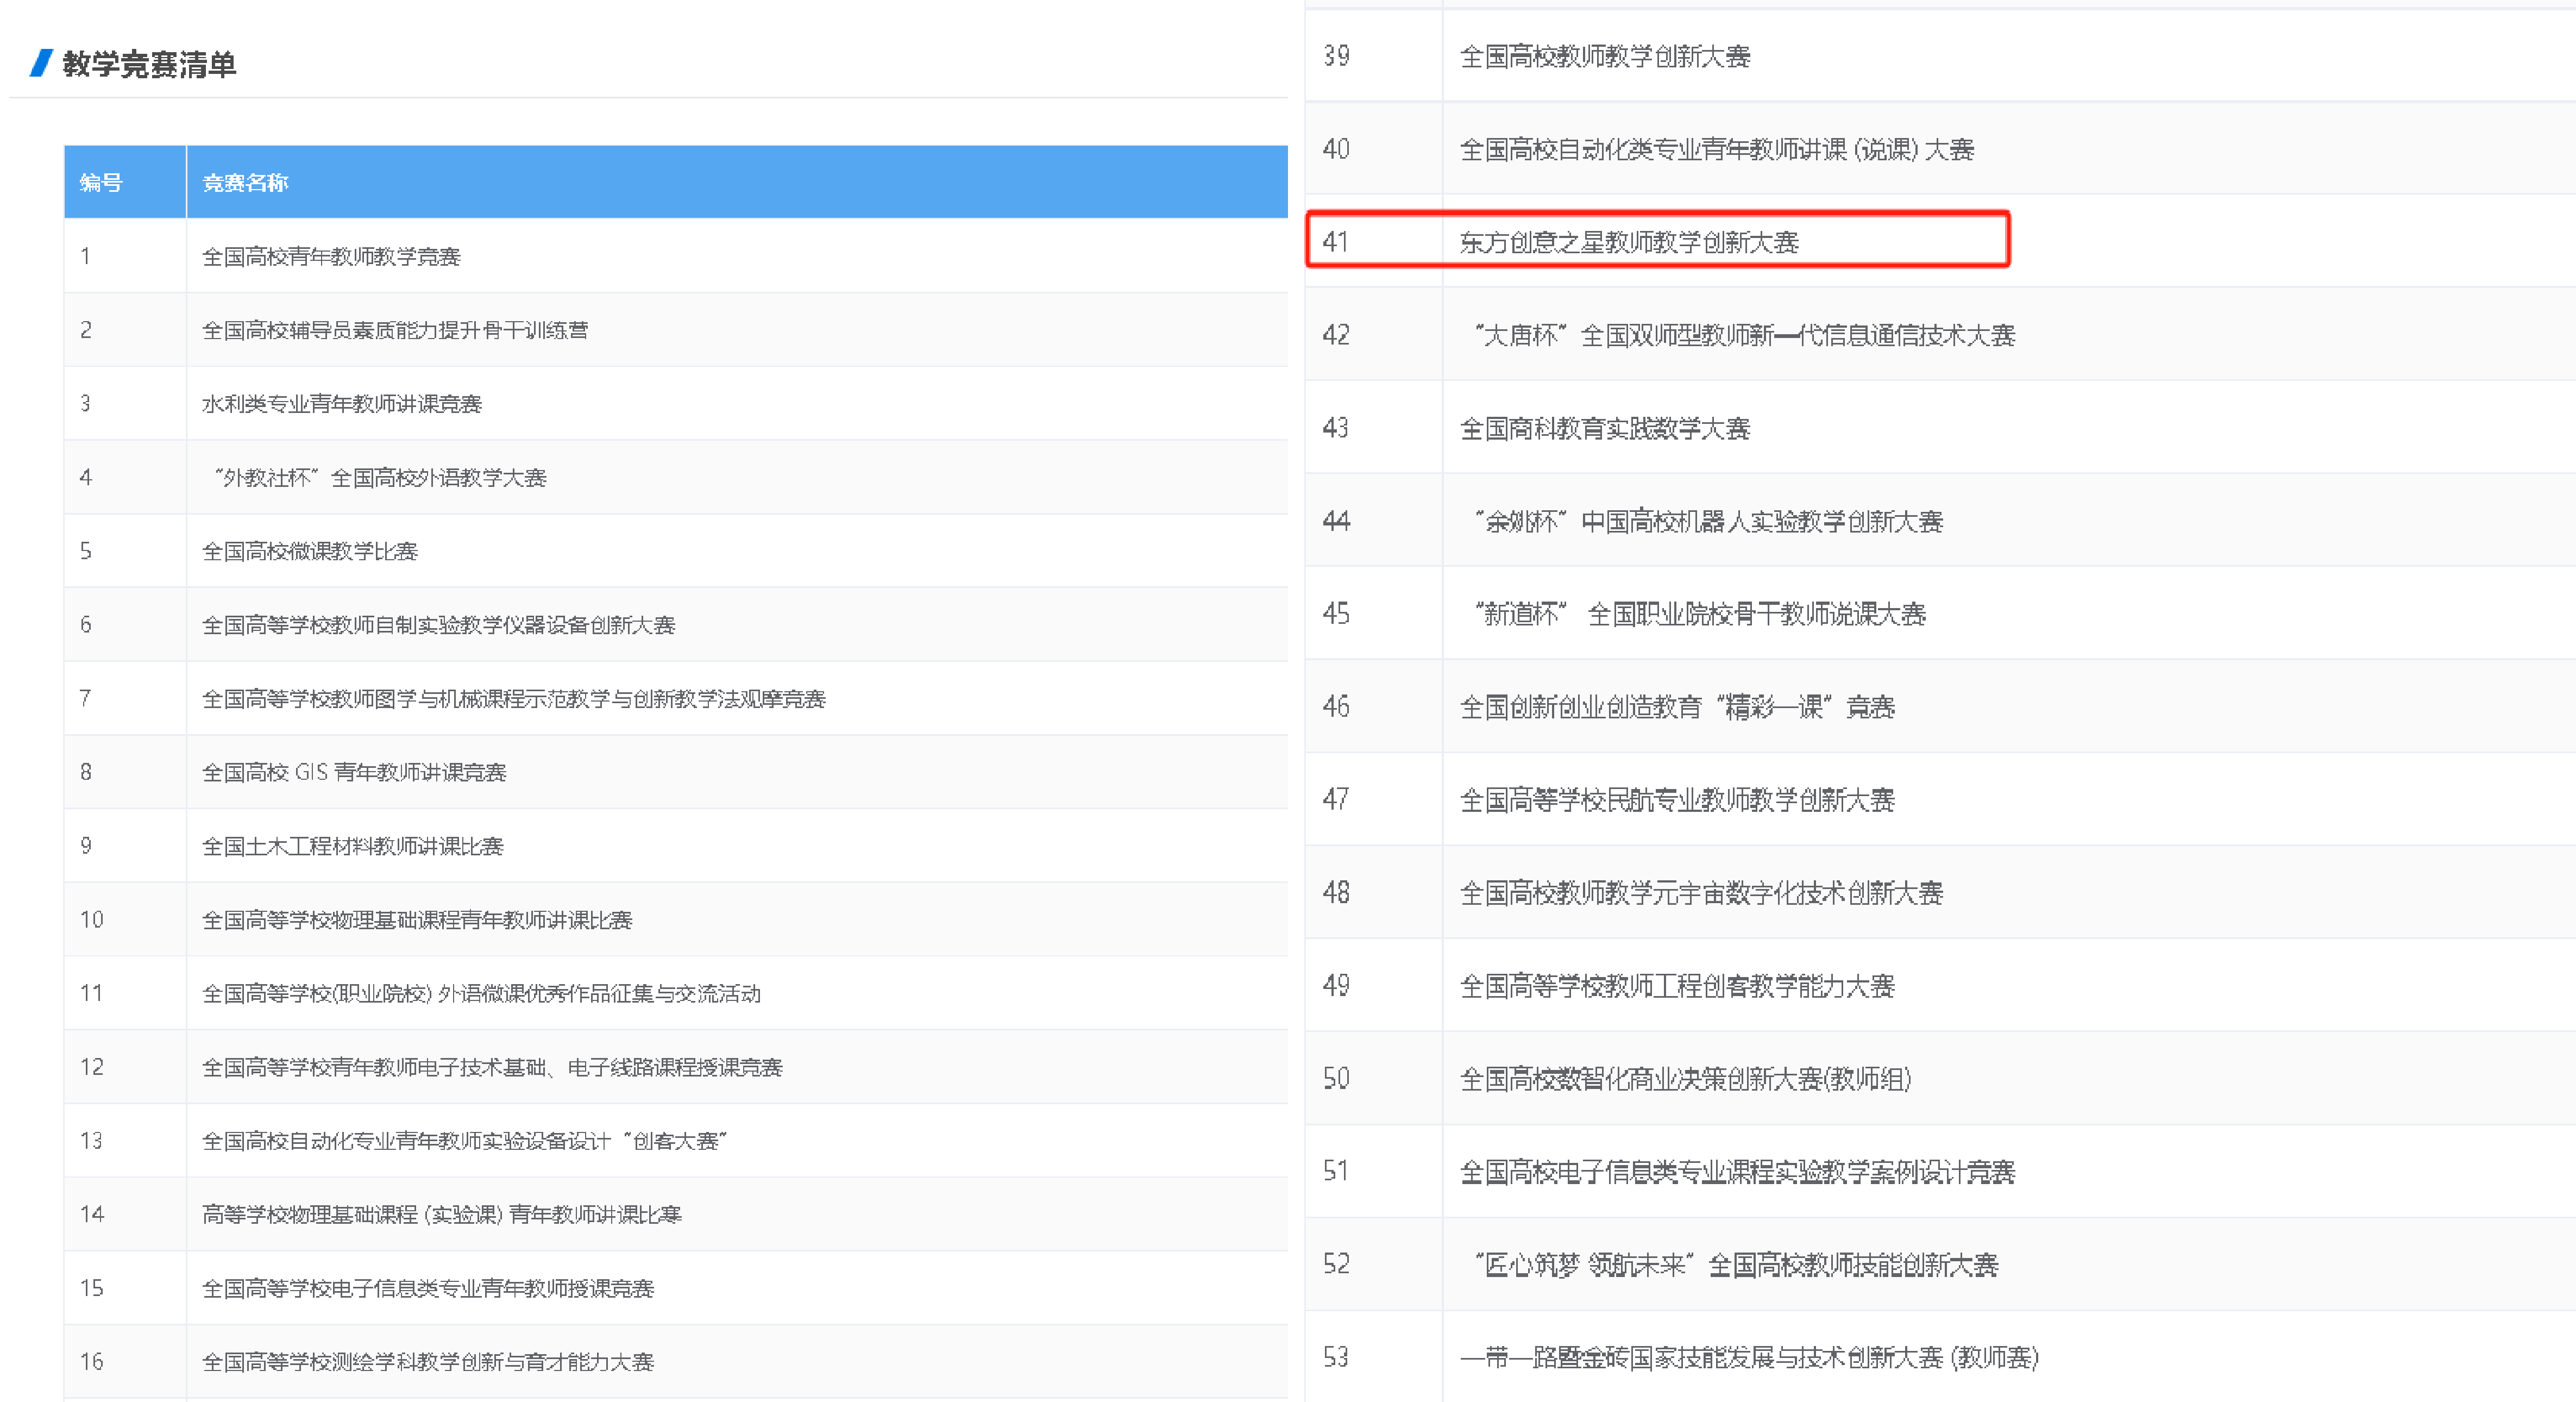
Task: Click 全国土木工程材料教师讲课比赛 entry
Action: (x=352, y=847)
